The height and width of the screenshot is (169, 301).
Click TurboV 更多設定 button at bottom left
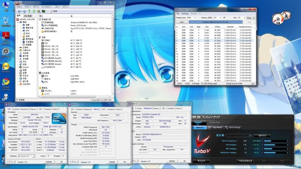tap(201, 161)
